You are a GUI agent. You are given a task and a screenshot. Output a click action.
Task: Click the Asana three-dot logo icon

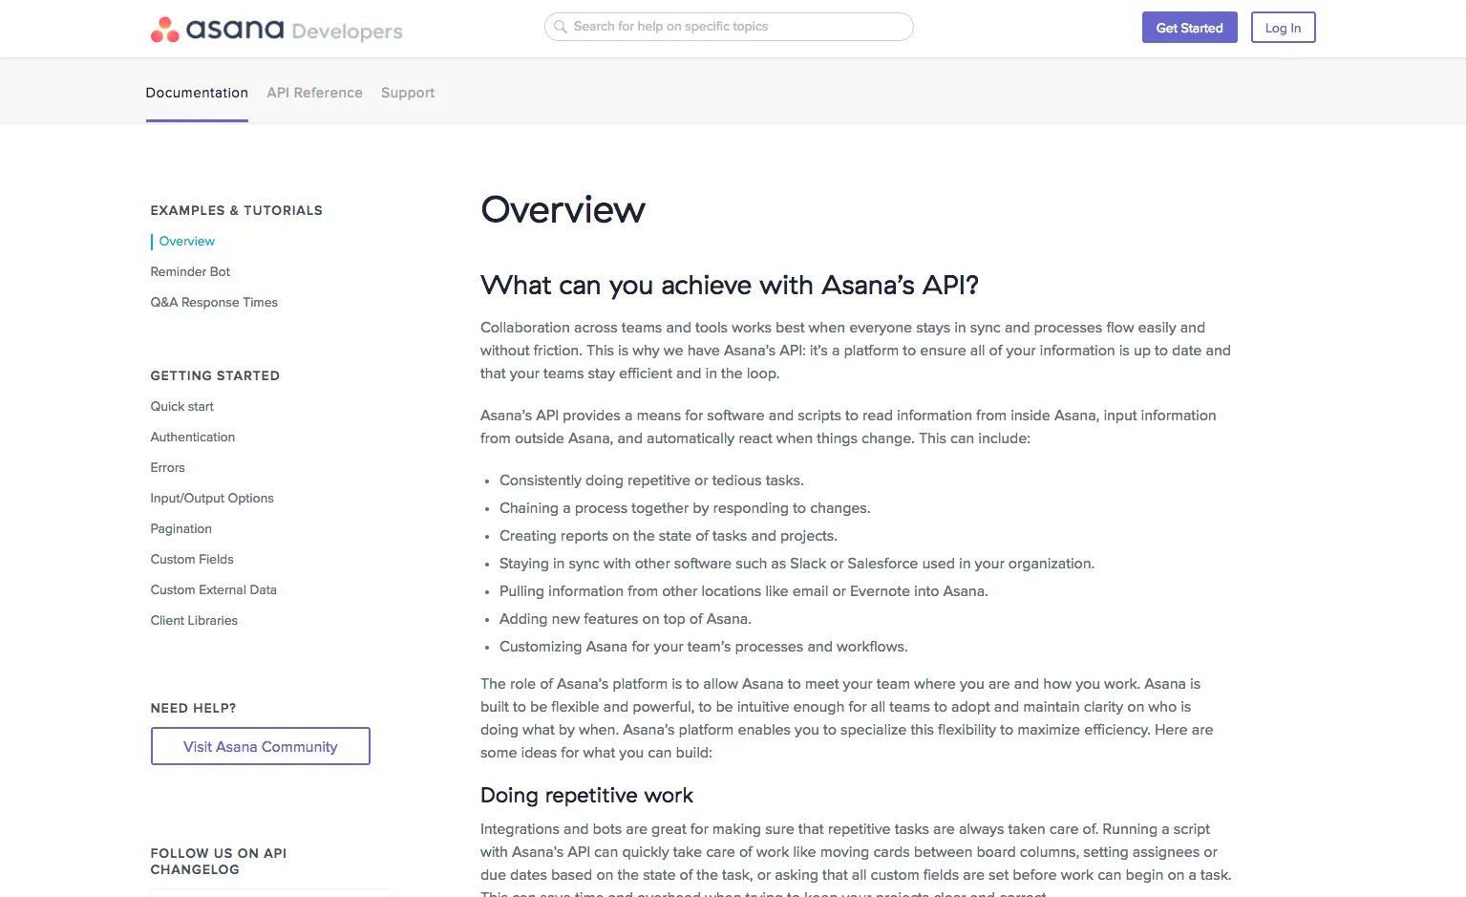coord(164,30)
